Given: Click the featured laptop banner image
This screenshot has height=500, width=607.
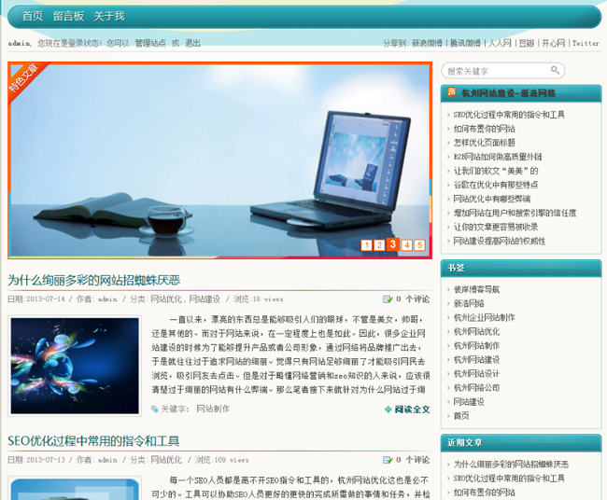Looking at the screenshot, I should [x=219, y=160].
